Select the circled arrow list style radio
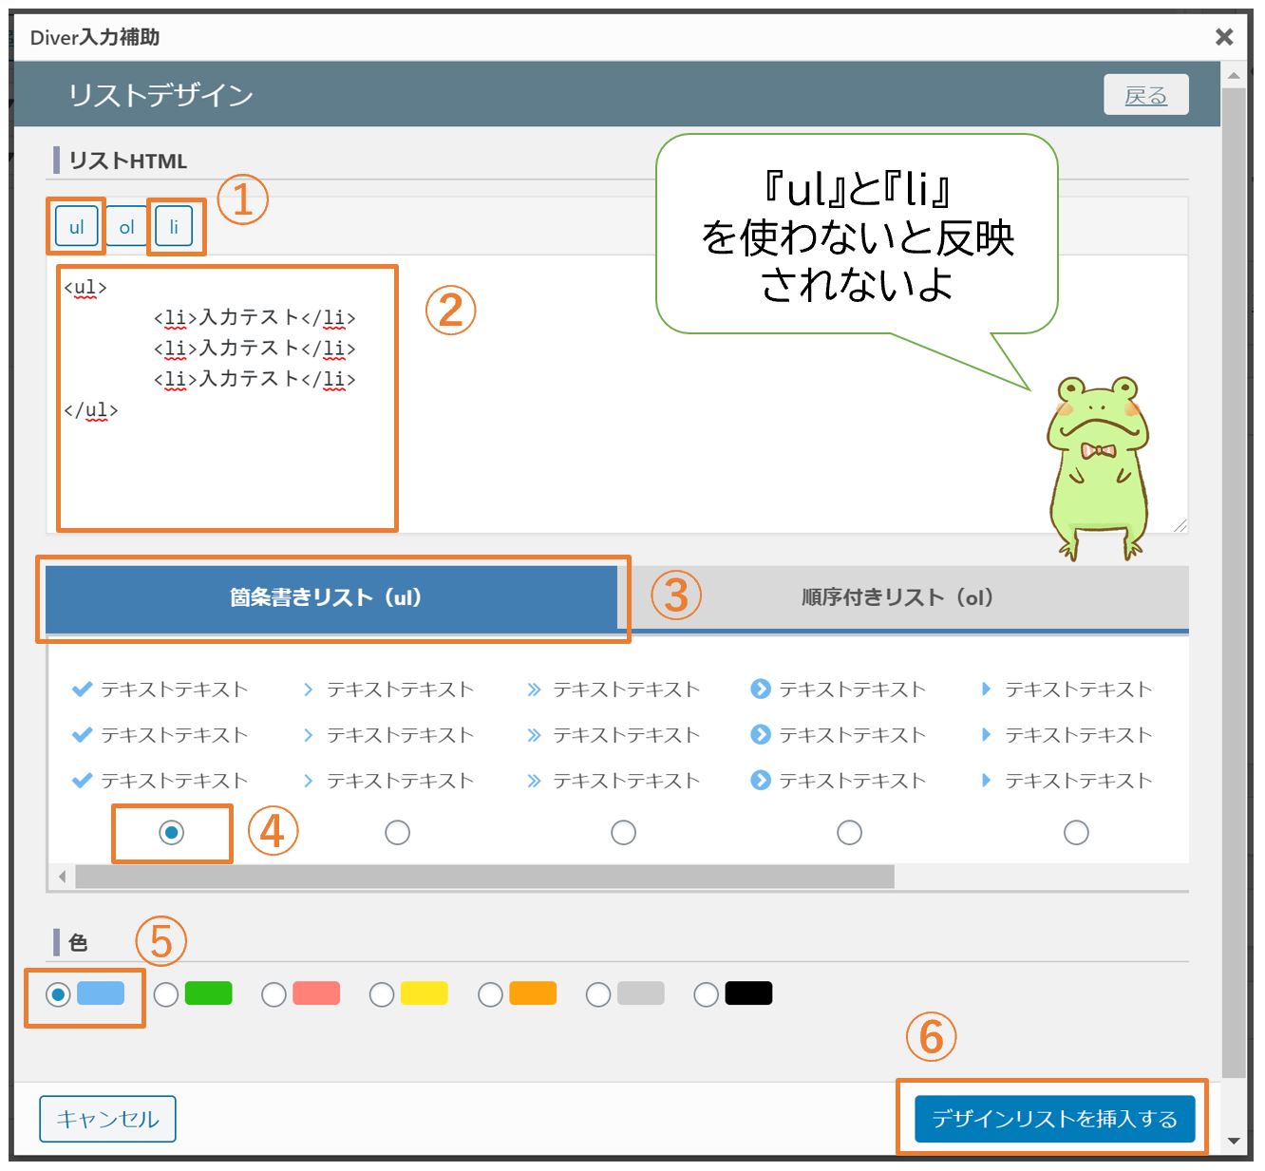Image resolution: width=1265 pixels, height=1171 pixels. (850, 833)
